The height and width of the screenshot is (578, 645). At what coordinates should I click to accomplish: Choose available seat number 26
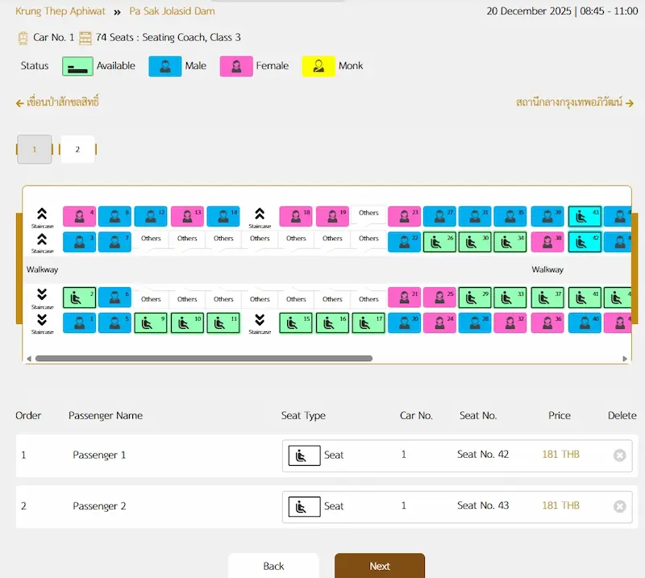[x=439, y=242]
